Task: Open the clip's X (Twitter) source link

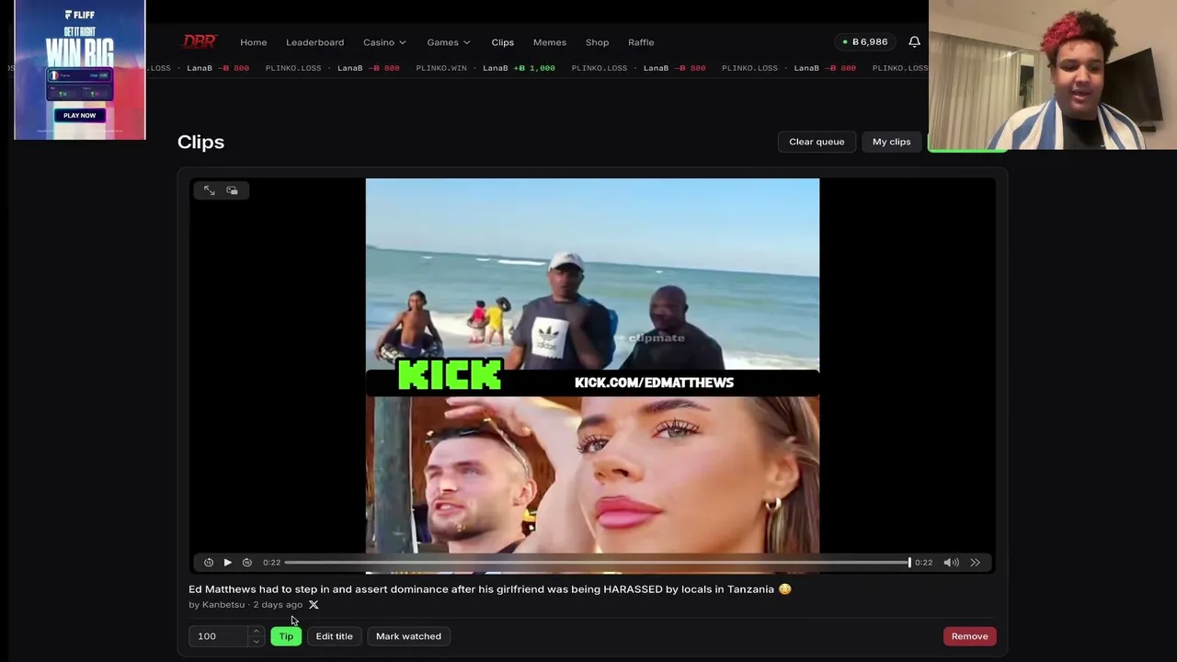Action: tap(314, 605)
